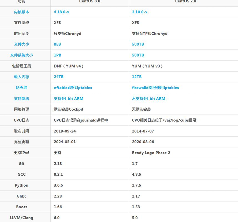238x222 pixels.
Task: Select the 无默认安装 cell
Action: 141,109
